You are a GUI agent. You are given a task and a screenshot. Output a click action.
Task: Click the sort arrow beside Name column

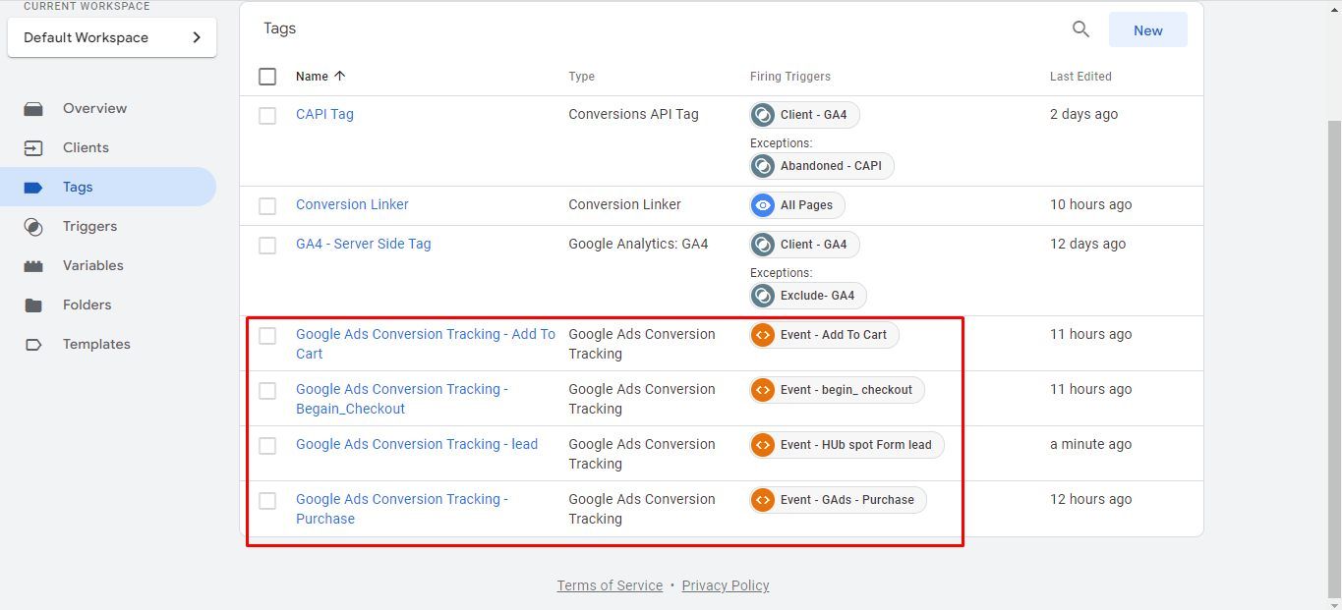(340, 76)
